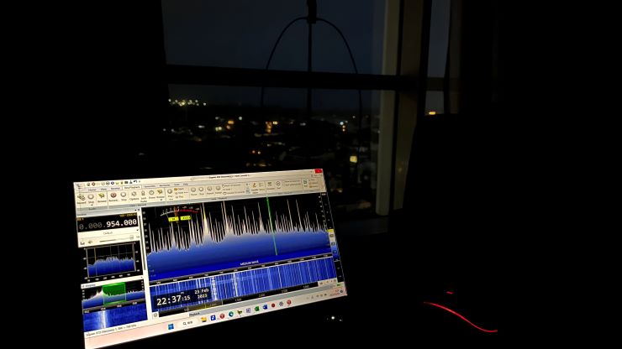Screen dimensions: 622x349
Task: Start data recording with the red Record... button
Action: coord(113,195)
